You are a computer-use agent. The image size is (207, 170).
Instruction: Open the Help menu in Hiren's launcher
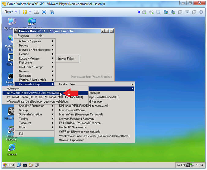[x=39, y=36]
